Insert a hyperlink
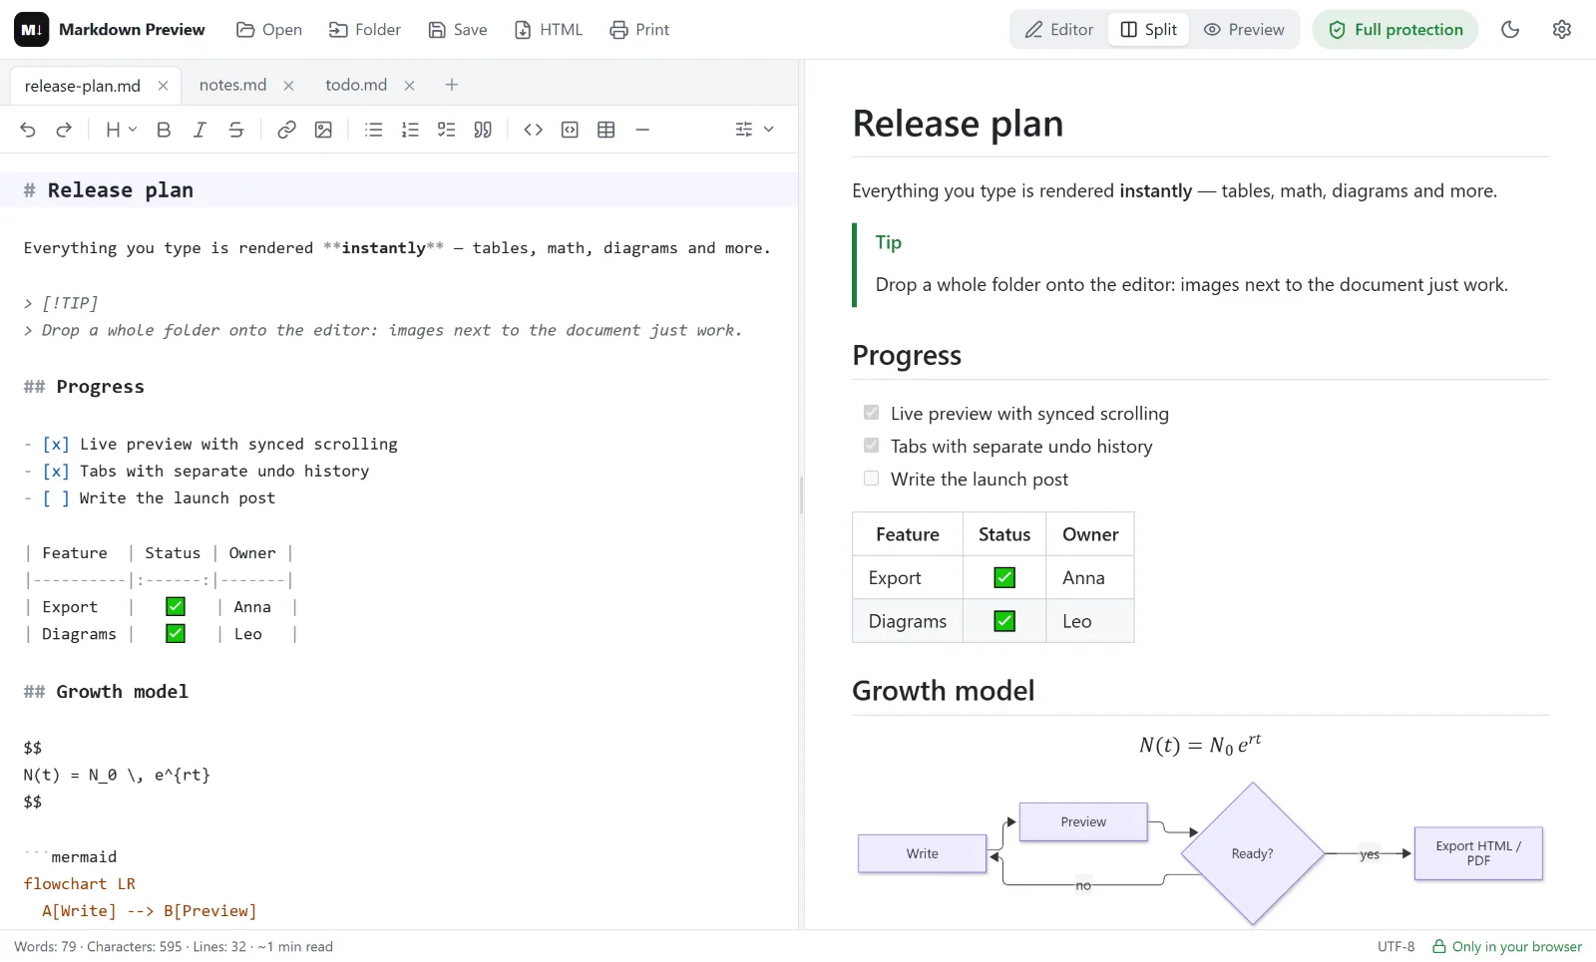 tap(286, 130)
